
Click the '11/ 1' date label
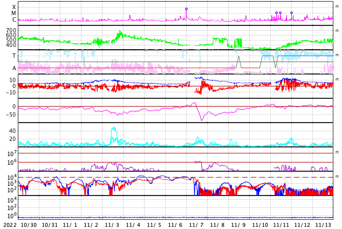[70, 225]
